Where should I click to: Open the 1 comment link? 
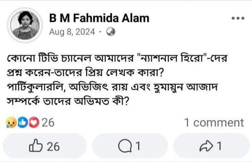(214, 123)
